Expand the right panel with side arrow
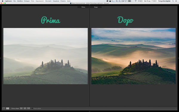 178,58
